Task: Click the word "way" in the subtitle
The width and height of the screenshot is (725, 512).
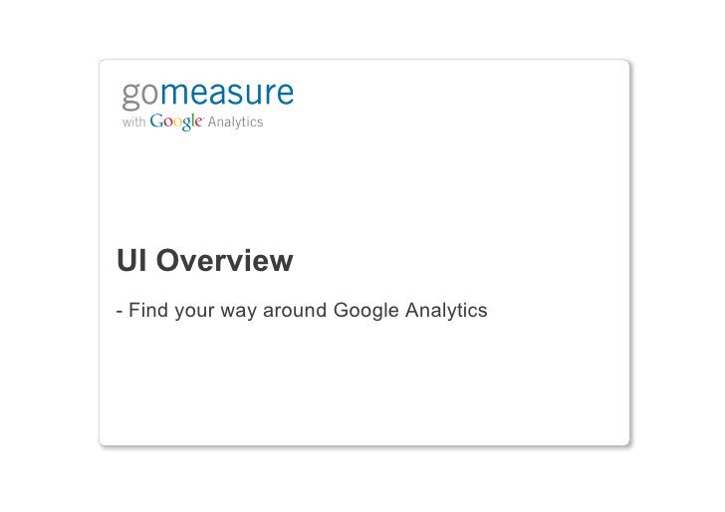Action: 238,312
